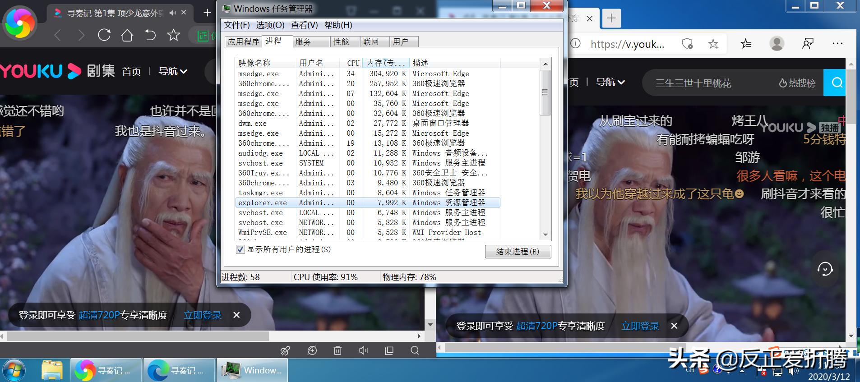Image resolution: width=860 pixels, height=382 pixels.
Task: Select the dwm.exe process row
Action: [x=368, y=124]
